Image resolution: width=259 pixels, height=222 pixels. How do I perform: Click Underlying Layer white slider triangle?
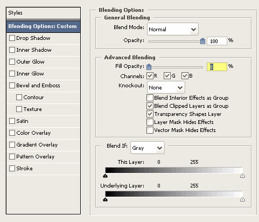[x=242, y=199]
